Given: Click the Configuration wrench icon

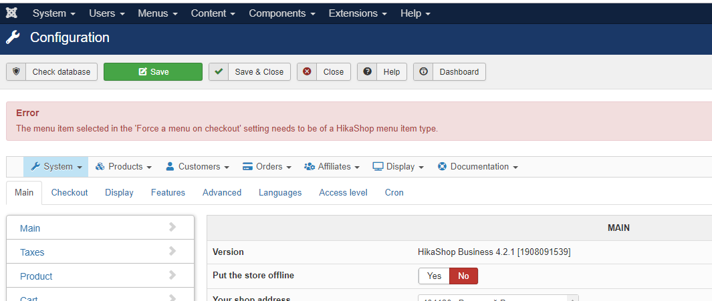Looking at the screenshot, I should [13, 37].
